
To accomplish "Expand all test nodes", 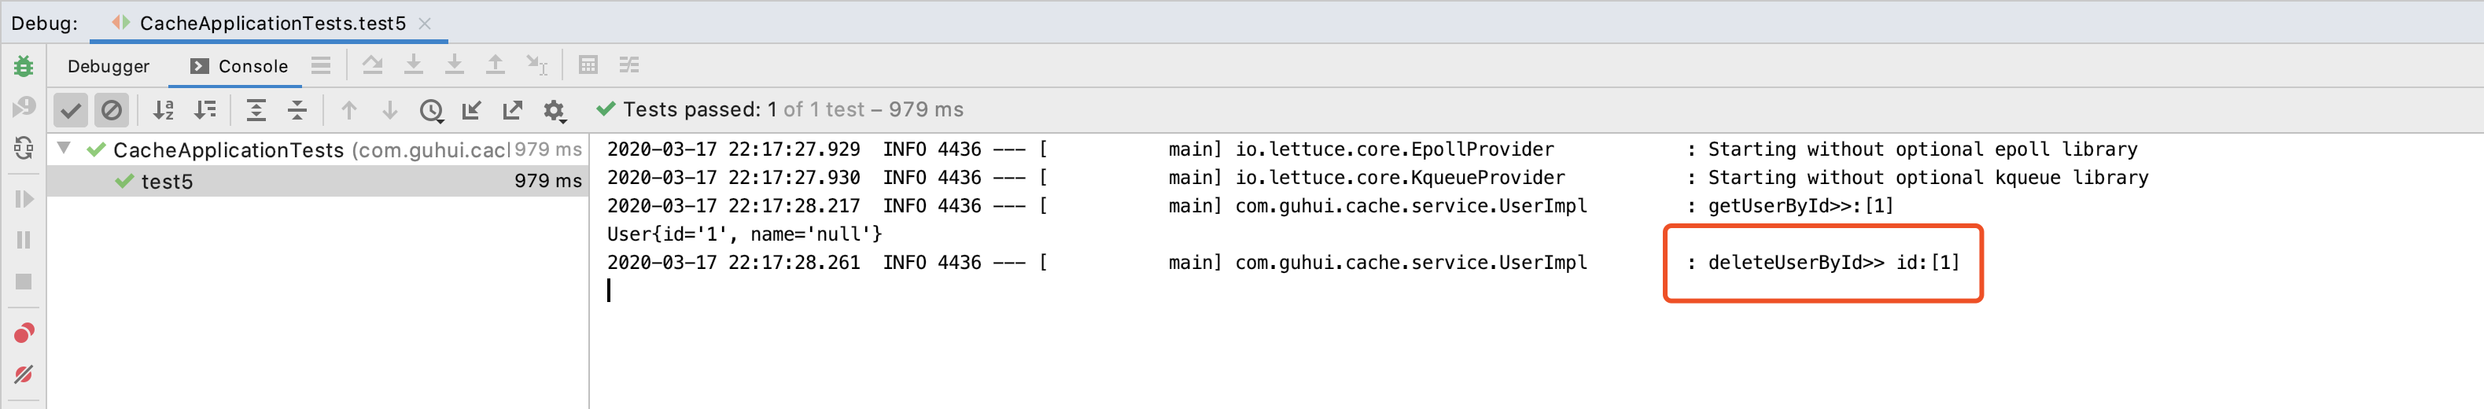I will (x=256, y=110).
